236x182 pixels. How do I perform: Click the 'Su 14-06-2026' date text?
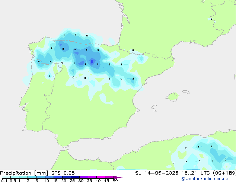[x=157, y=173]
